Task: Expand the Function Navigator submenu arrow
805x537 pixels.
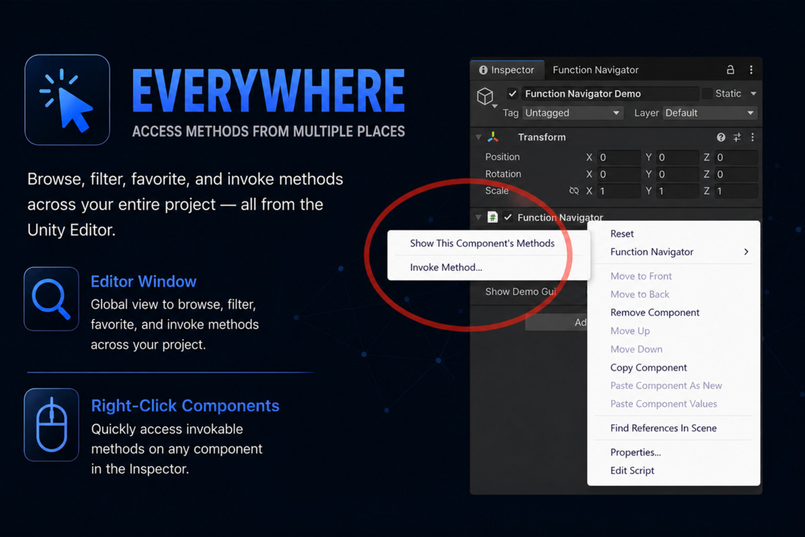Action: click(746, 252)
